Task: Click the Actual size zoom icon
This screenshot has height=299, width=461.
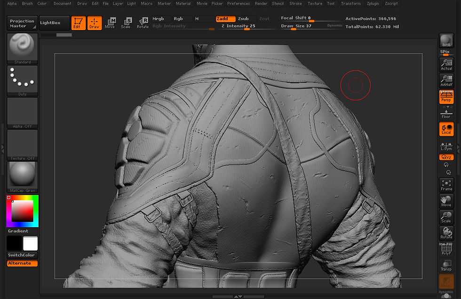Action: [x=446, y=64]
